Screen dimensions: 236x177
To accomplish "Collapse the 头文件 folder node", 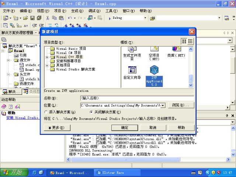I will (x=8, y=74).
